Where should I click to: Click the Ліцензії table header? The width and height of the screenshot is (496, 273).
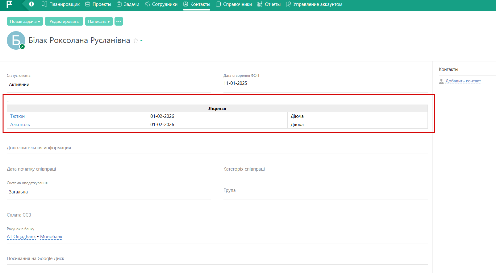pos(217,109)
